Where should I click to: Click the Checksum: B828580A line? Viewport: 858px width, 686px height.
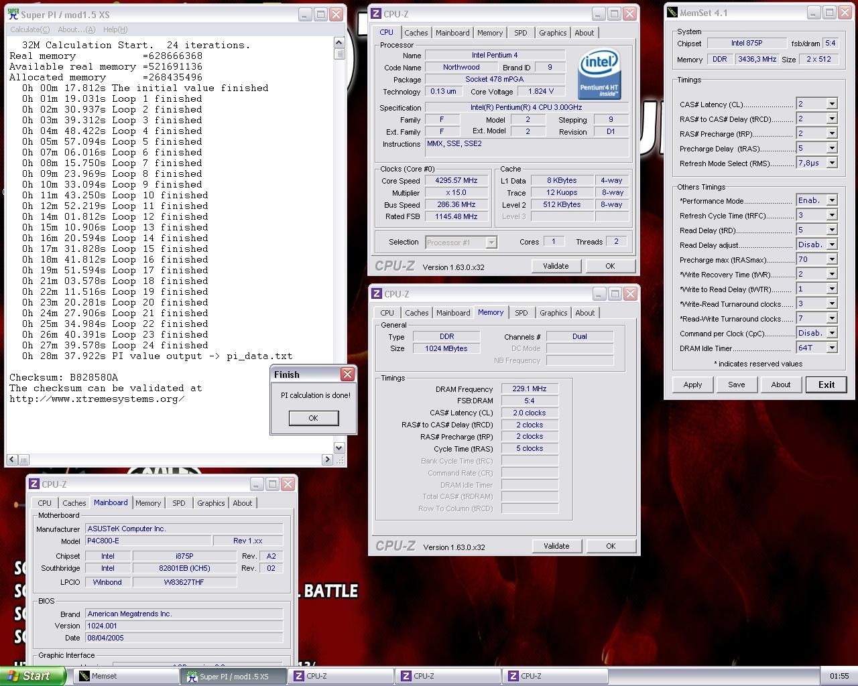pos(64,377)
